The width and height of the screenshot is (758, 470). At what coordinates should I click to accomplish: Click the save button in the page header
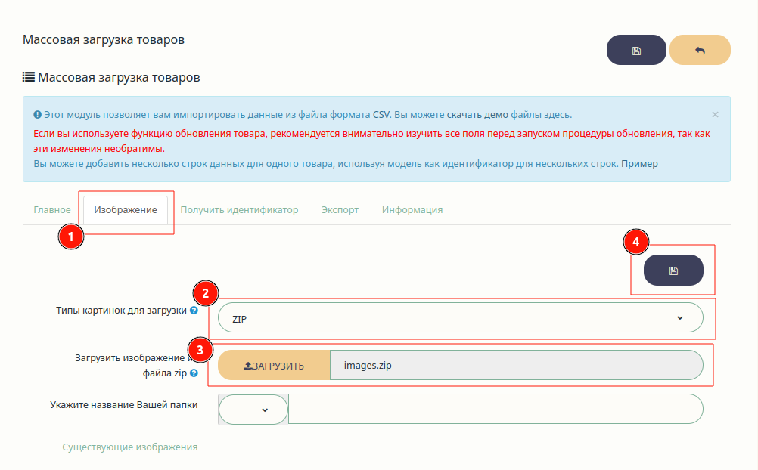[x=636, y=51]
